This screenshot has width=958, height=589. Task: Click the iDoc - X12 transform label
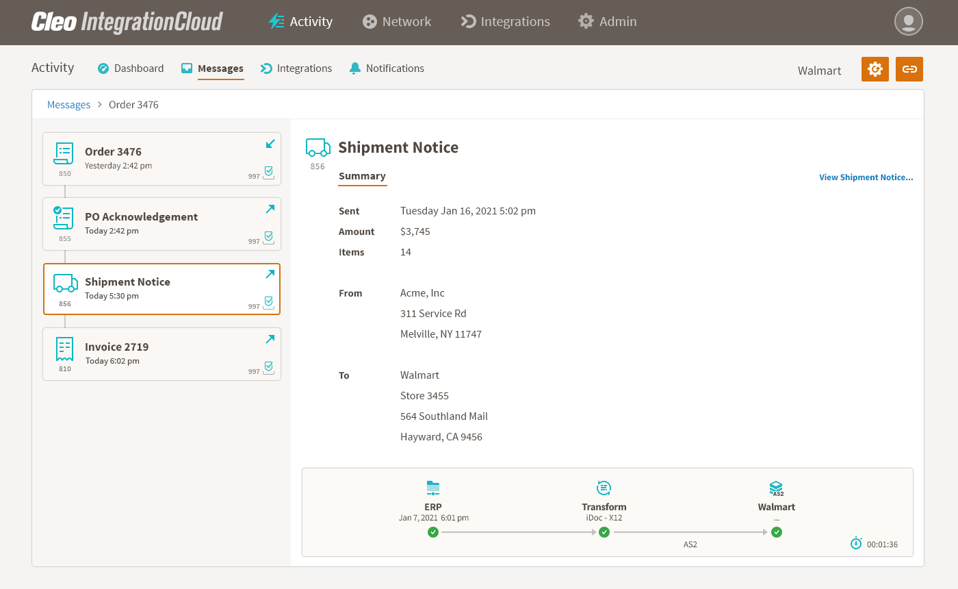(604, 518)
